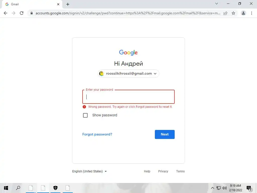This screenshot has height=193, width=257.
Task: Focus the Enter your password field
Action: (x=128, y=97)
